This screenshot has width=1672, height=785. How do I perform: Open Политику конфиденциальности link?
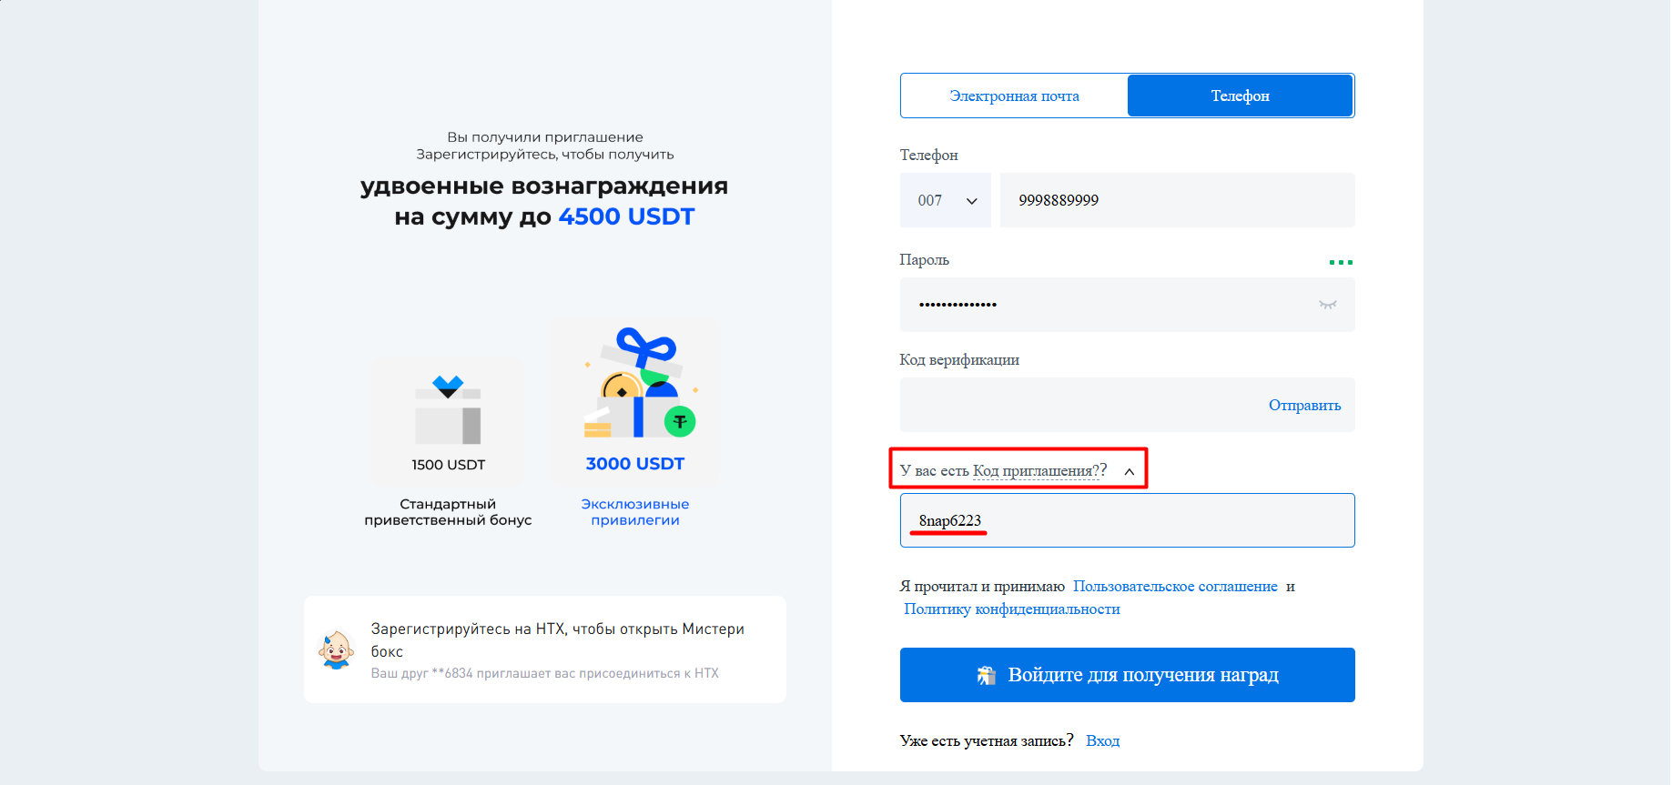click(1011, 609)
